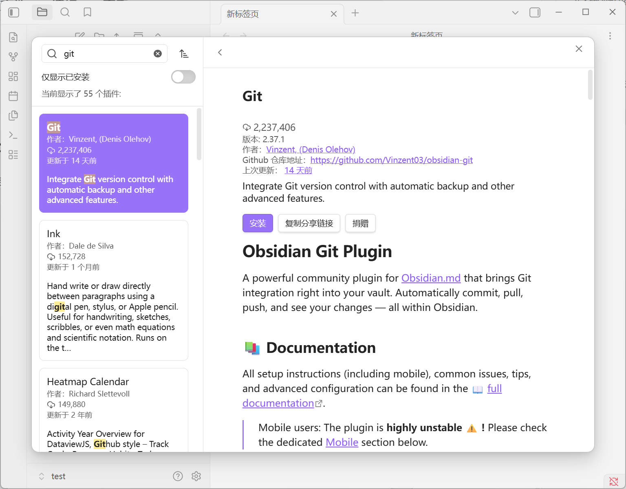Toggle the 仅显示已安装 switch

click(x=183, y=77)
